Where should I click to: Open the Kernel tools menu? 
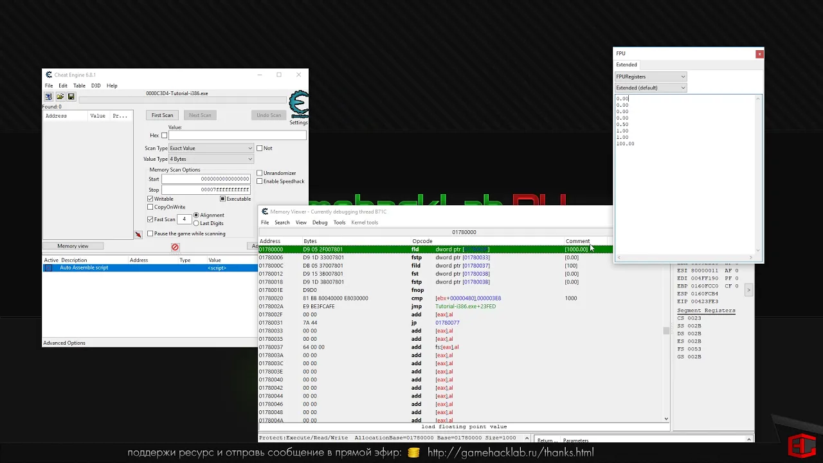point(365,222)
